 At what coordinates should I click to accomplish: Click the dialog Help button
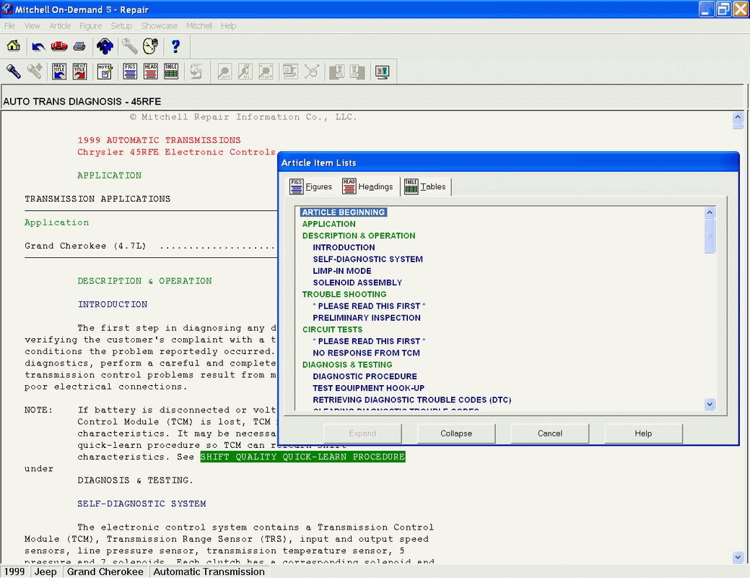[x=643, y=433]
